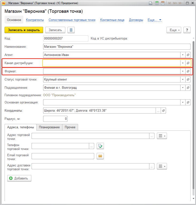
Task: Expand Канал дистрибуции dropdown arrow
Action: tap(183, 63)
